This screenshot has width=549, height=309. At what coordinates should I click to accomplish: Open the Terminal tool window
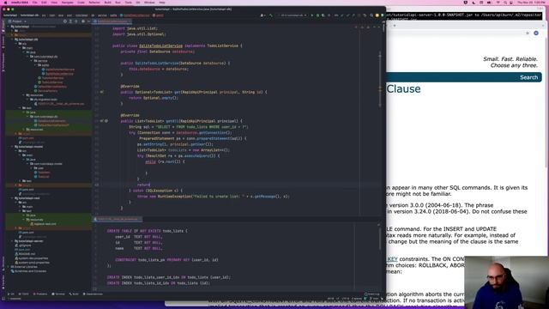pyautogui.click(x=57, y=294)
